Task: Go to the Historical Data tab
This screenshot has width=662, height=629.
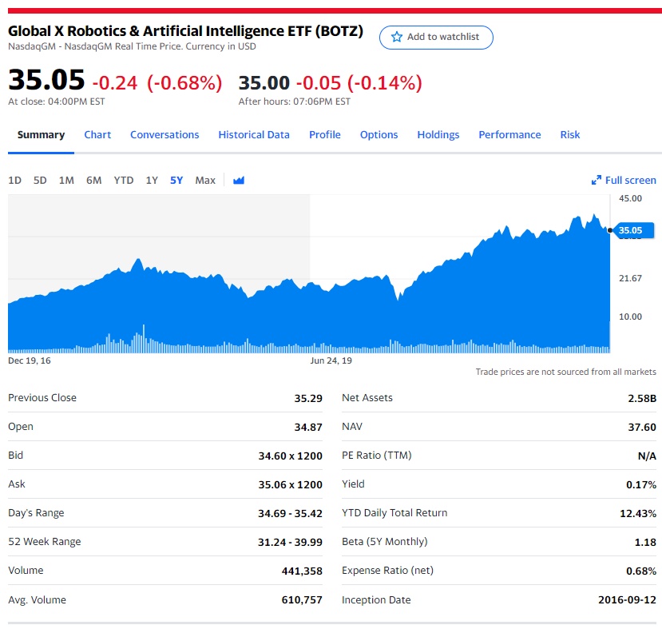Action: click(254, 135)
